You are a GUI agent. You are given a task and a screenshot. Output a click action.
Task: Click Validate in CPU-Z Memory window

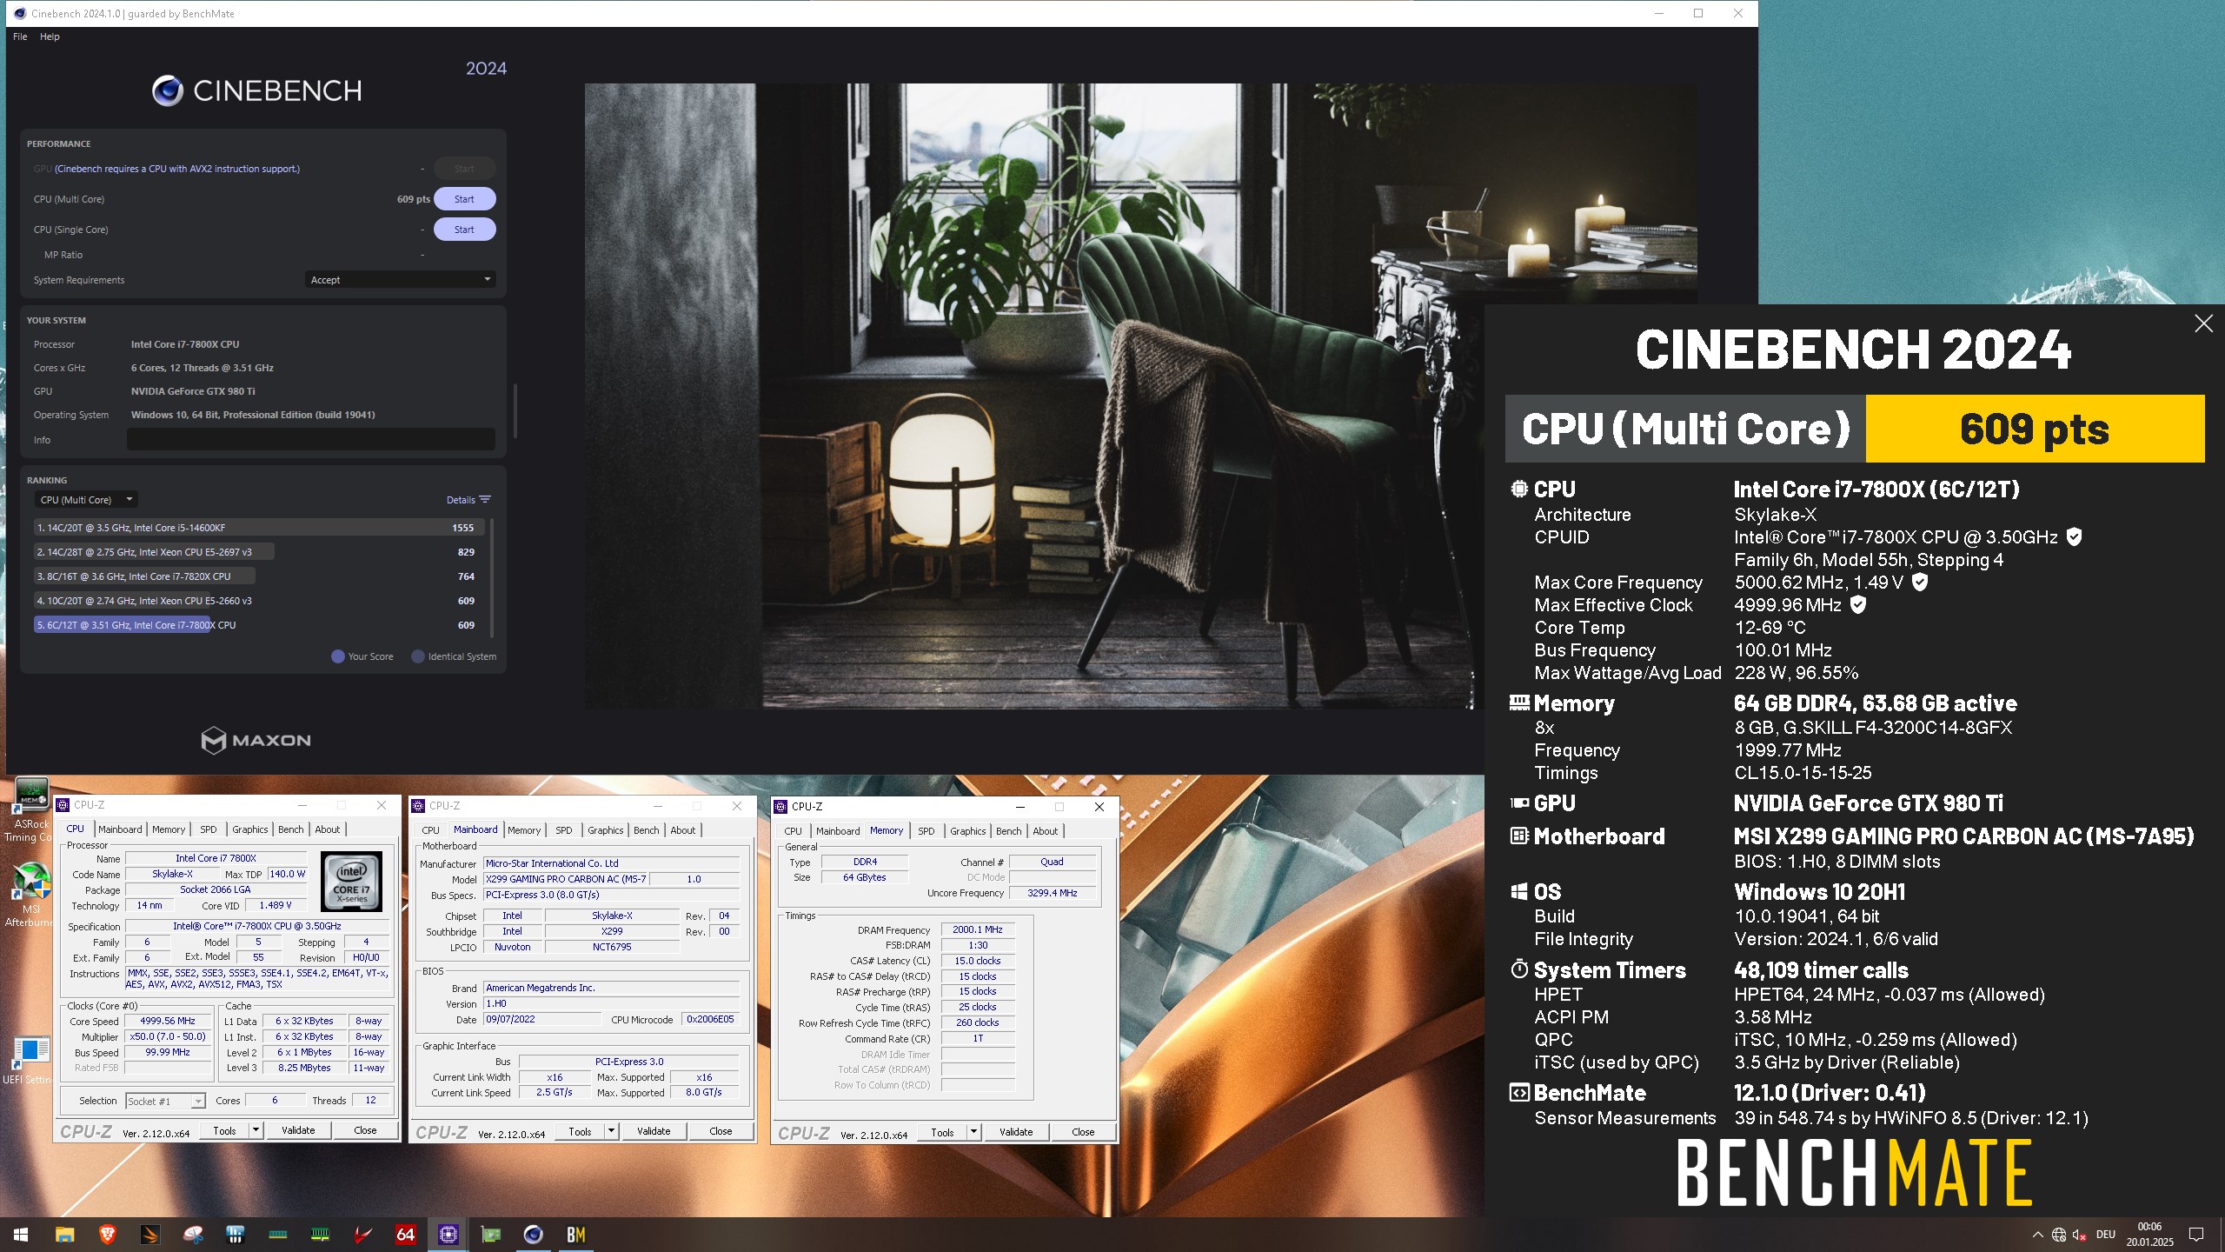(1016, 1132)
